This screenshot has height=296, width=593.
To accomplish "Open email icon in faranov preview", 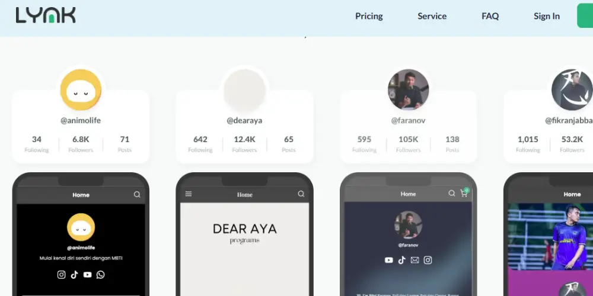I will [x=415, y=260].
